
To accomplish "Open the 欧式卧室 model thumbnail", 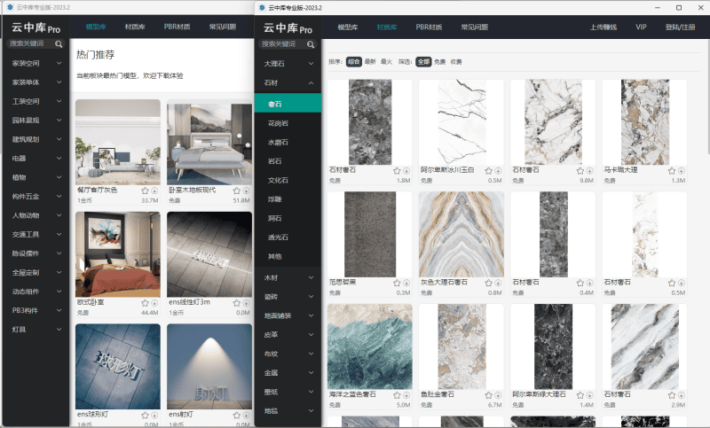I will 118,254.
